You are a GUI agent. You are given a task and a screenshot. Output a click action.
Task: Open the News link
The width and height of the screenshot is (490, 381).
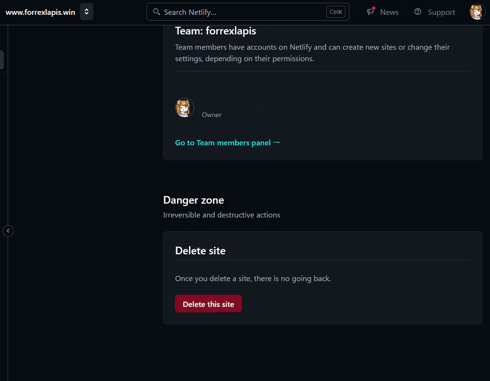[389, 12]
